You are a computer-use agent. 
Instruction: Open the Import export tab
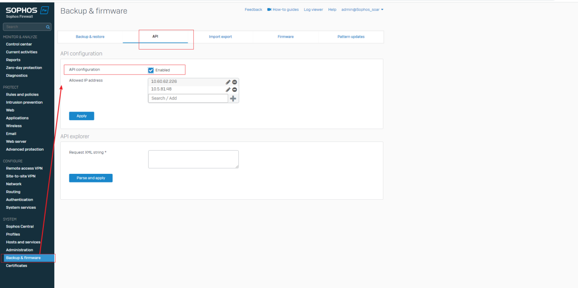click(x=220, y=37)
